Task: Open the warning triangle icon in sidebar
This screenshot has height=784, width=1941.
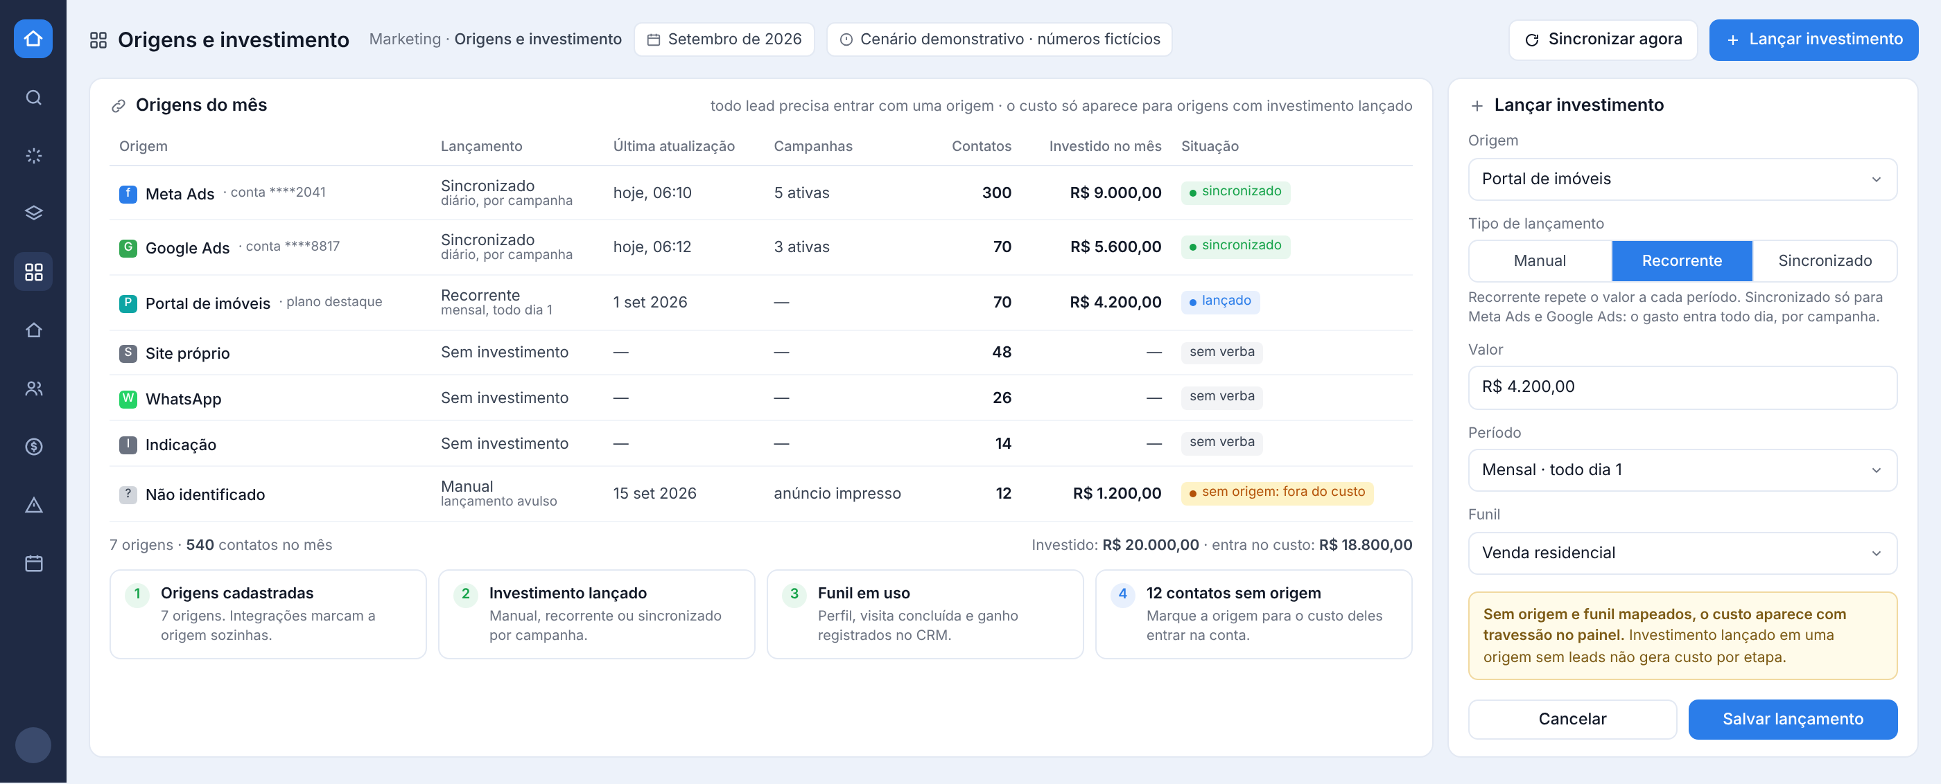Action: pos(33,505)
